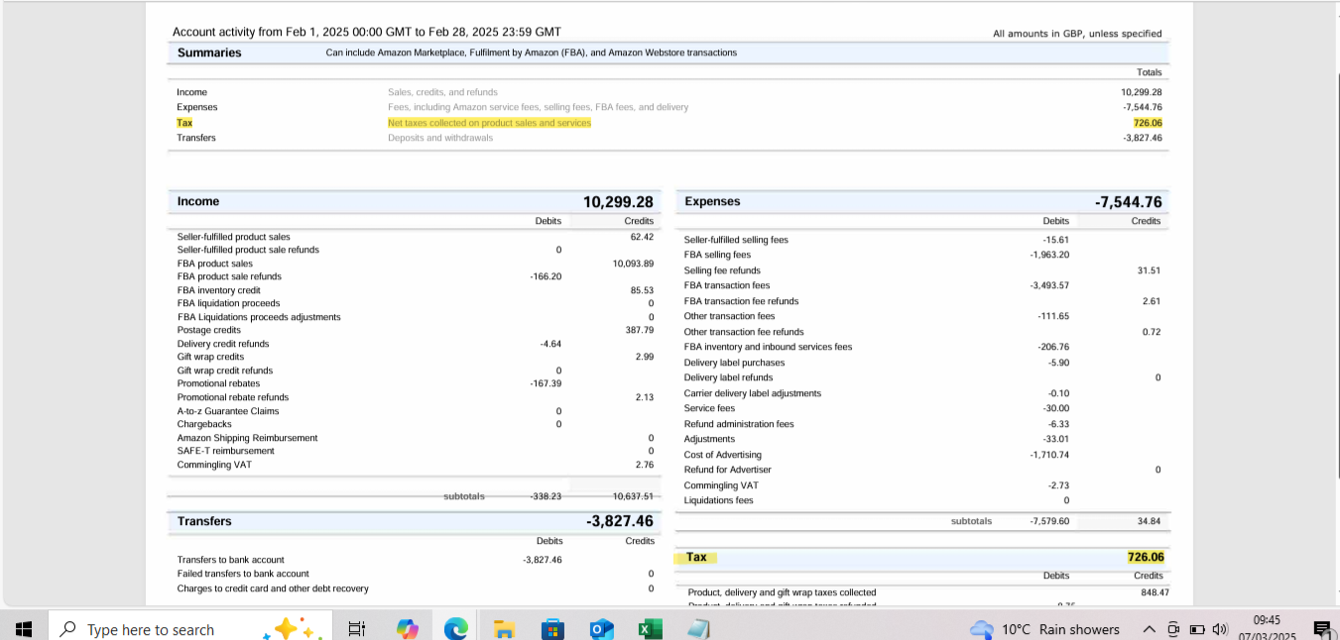Open the Windows Start menu
Image resolution: width=1340 pixels, height=640 pixels.
(25, 629)
